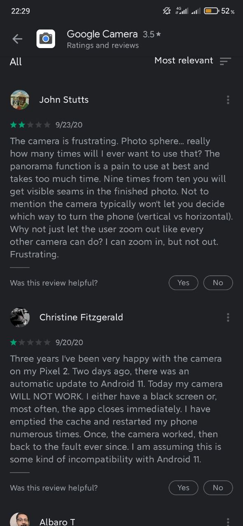
Task: Mark John Stutts review not helpful with No
Action: click(x=218, y=283)
